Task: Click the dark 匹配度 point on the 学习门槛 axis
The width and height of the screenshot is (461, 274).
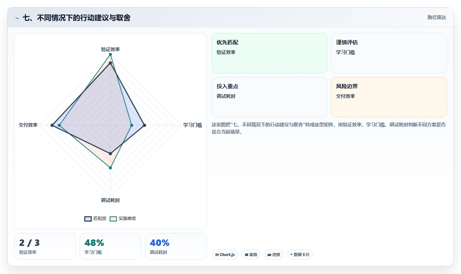Action: tap(144, 125)
